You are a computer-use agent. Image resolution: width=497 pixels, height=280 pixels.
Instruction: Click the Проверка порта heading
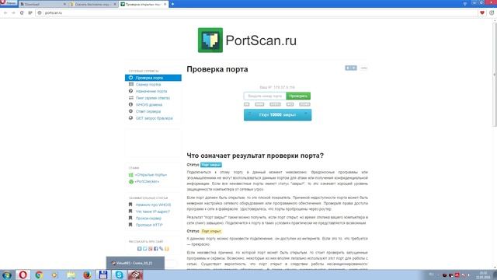[x=217, y=69]
